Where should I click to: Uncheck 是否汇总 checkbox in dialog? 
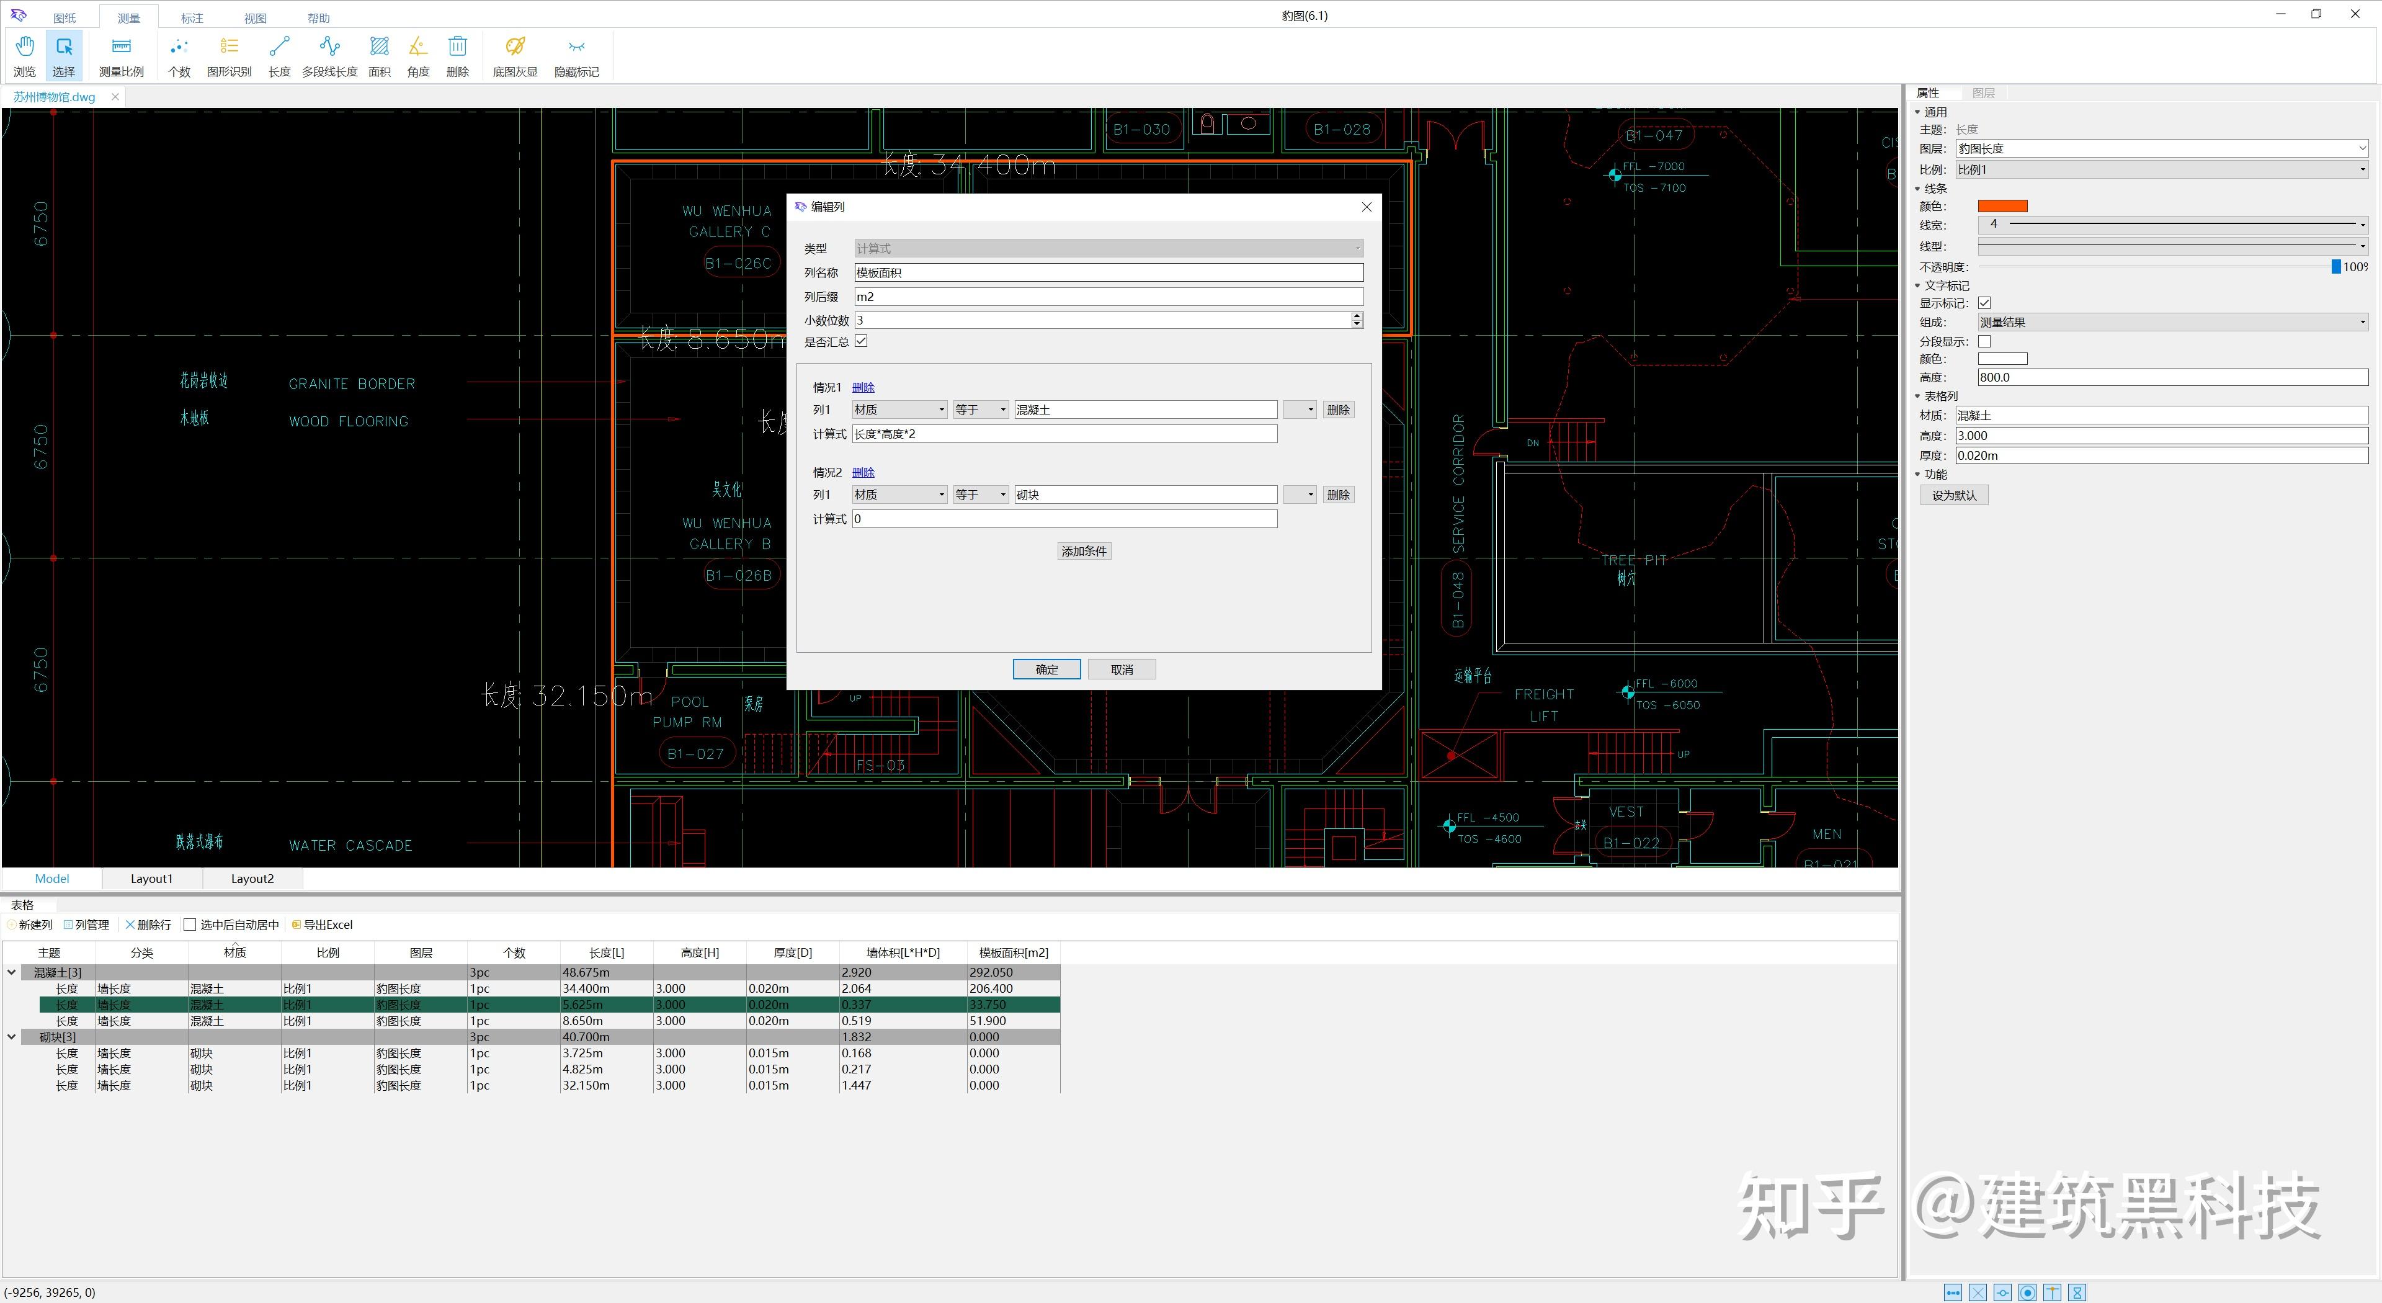pyautogui.click(x=861, y=341)
